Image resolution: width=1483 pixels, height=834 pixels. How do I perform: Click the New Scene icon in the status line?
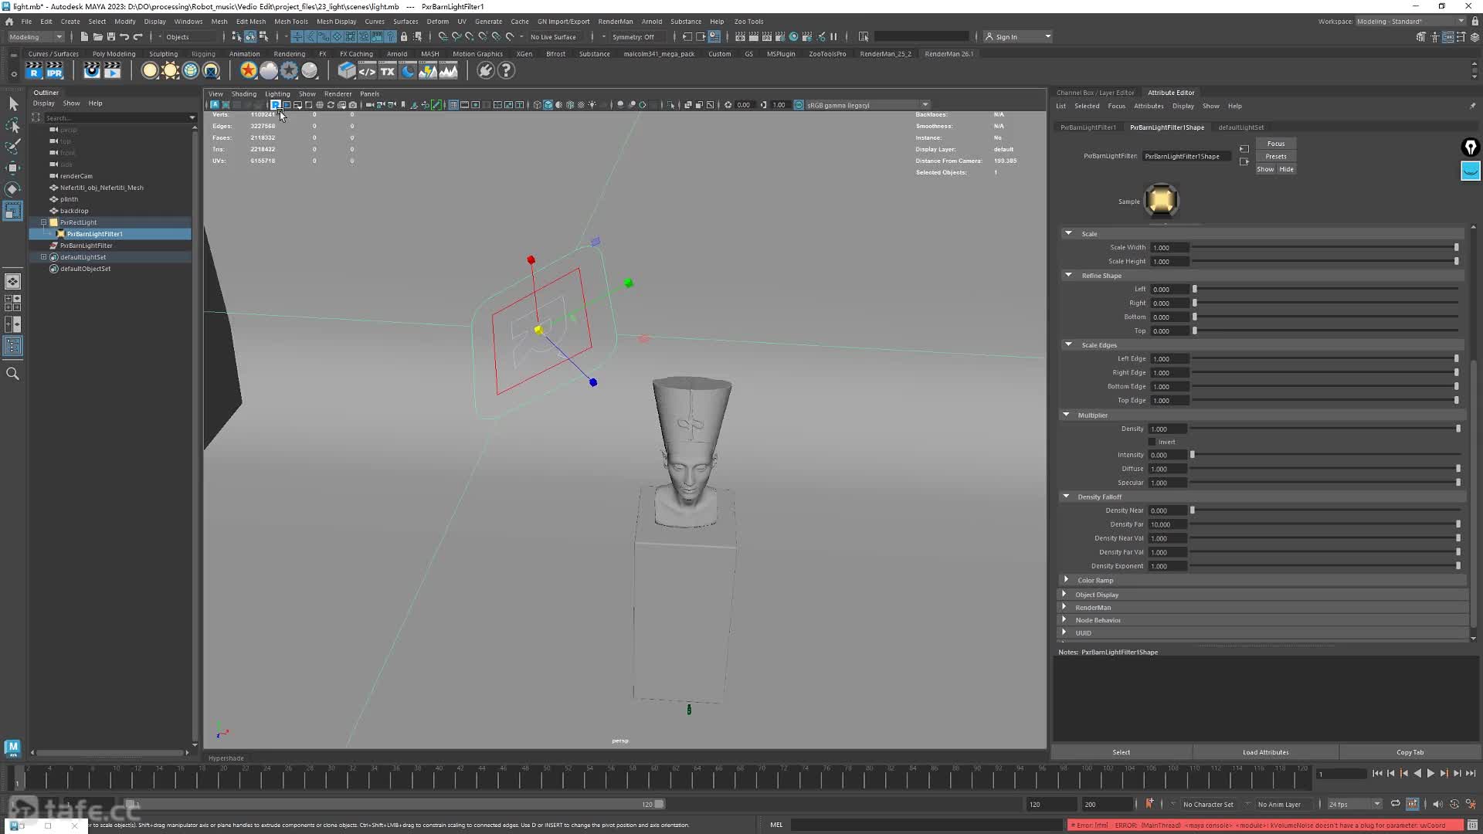coord(84,37)
